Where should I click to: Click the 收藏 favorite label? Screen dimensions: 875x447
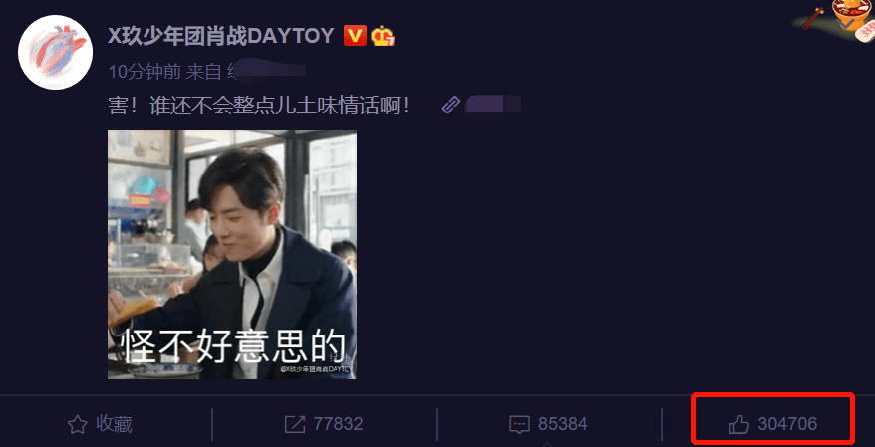pos(114,425)
